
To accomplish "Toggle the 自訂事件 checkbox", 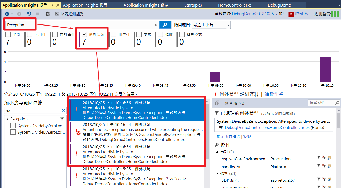I will pos(55,34).
